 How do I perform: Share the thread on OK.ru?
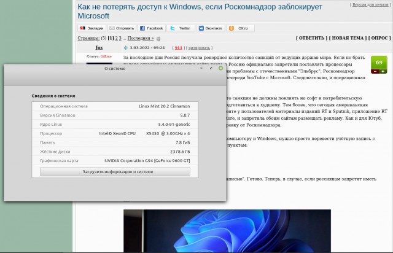coord(240,28)
